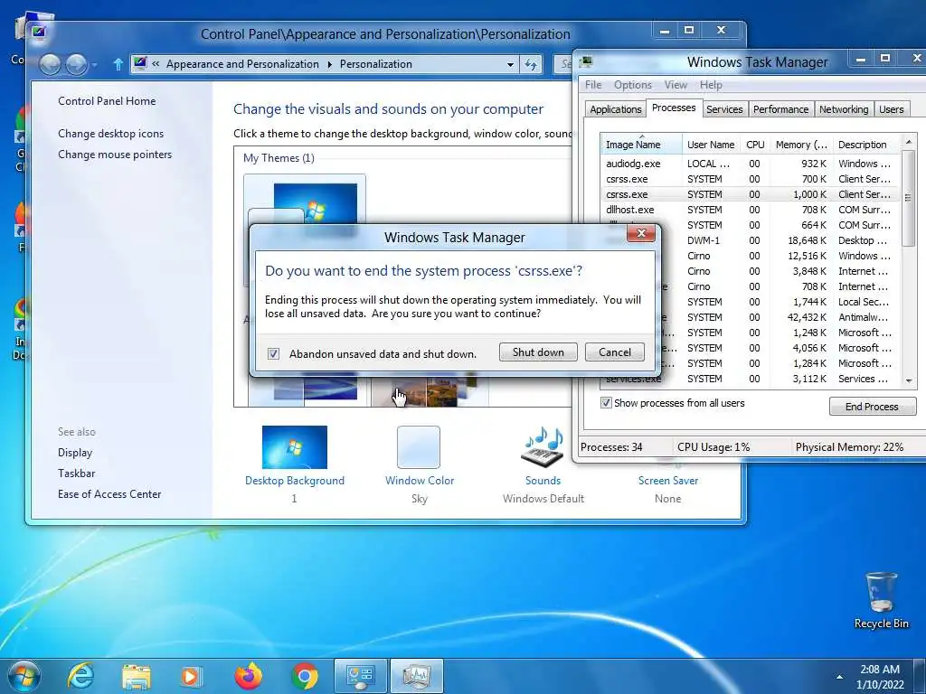Go to Control Panel Home

pos(107,101)
